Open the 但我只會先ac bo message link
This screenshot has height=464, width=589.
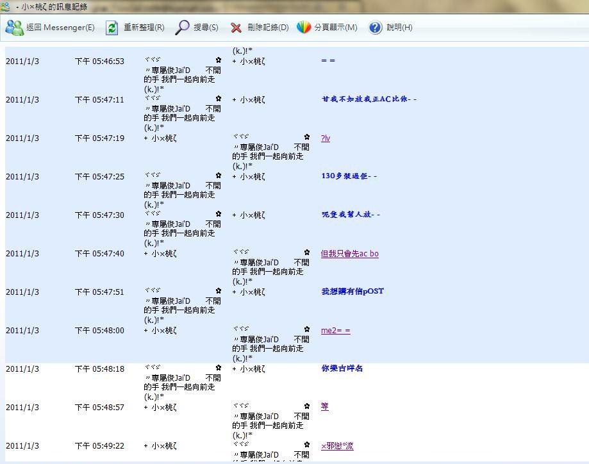point(350,254)
